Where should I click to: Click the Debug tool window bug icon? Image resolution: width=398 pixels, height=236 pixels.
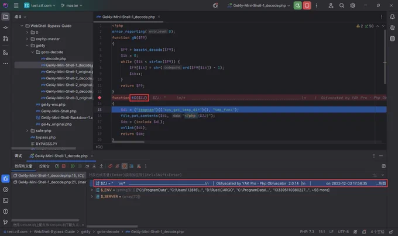(5, 179)
